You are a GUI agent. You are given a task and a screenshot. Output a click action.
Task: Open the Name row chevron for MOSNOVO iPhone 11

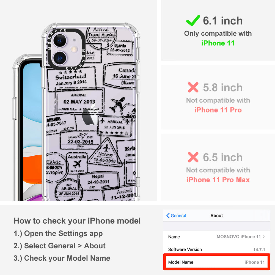coord(264,237)
